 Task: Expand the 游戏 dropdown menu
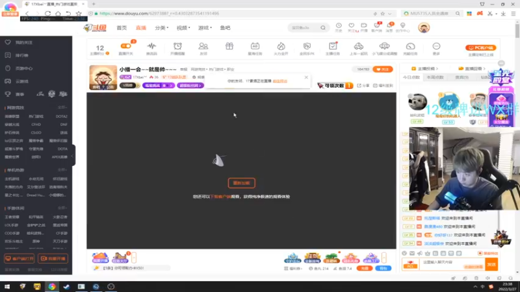(x=205, y=28)
